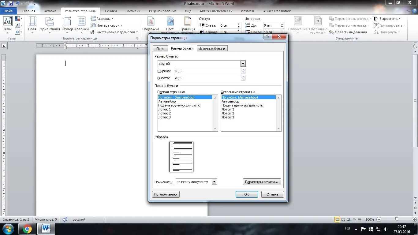
Task: Click zoom percentage 100% in status bar
Action: [x=370, y=219]
